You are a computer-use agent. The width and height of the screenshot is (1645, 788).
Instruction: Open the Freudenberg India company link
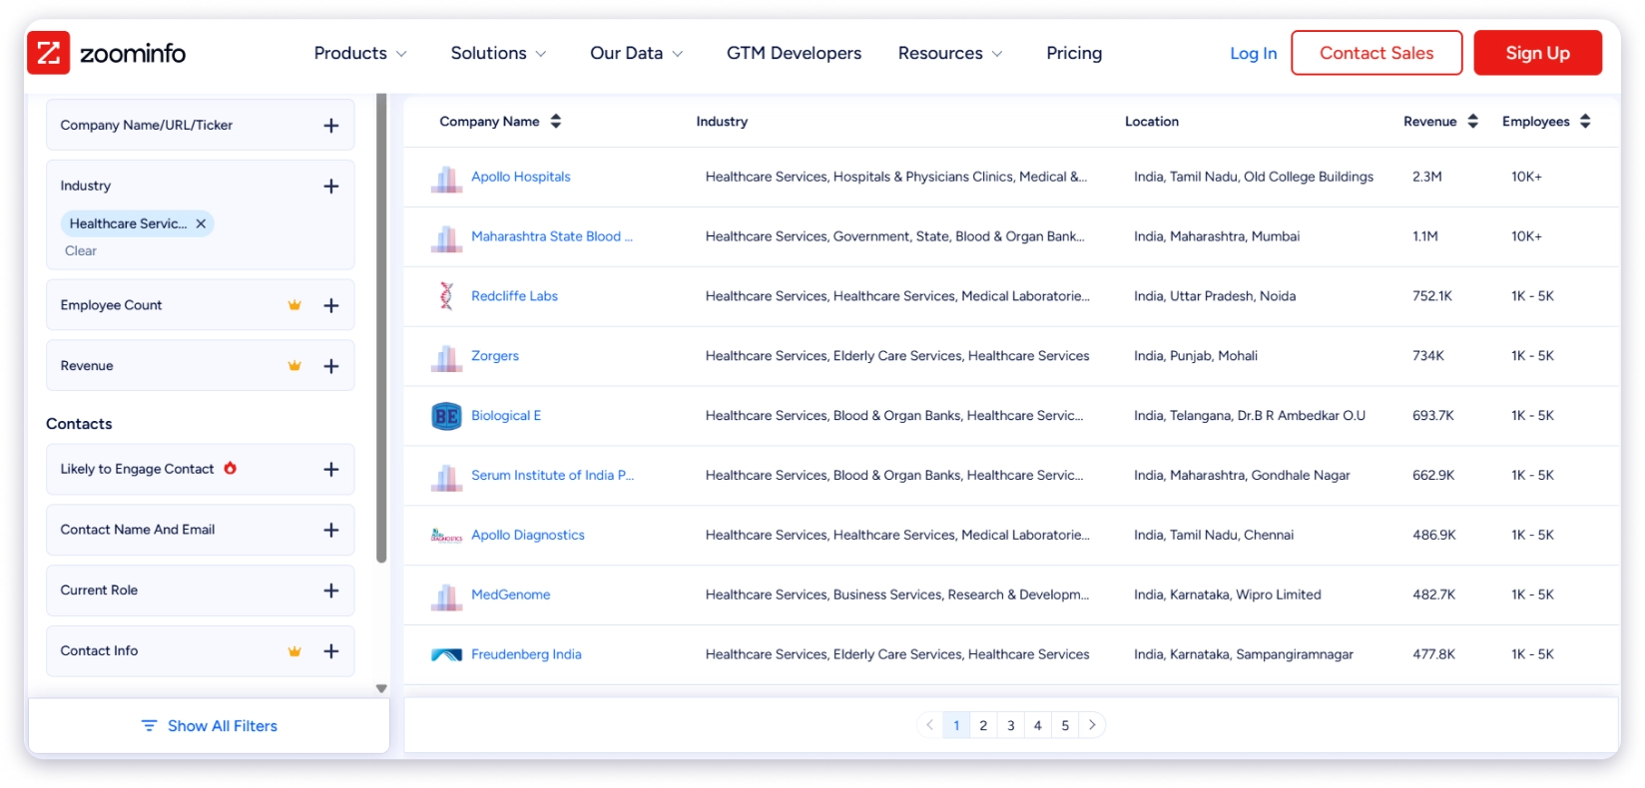point(526,654)
